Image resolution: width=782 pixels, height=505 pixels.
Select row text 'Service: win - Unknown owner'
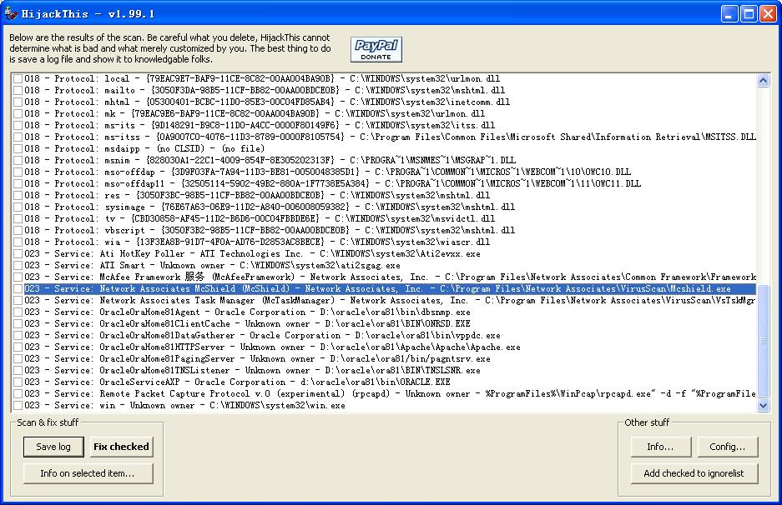coord(184,405)
